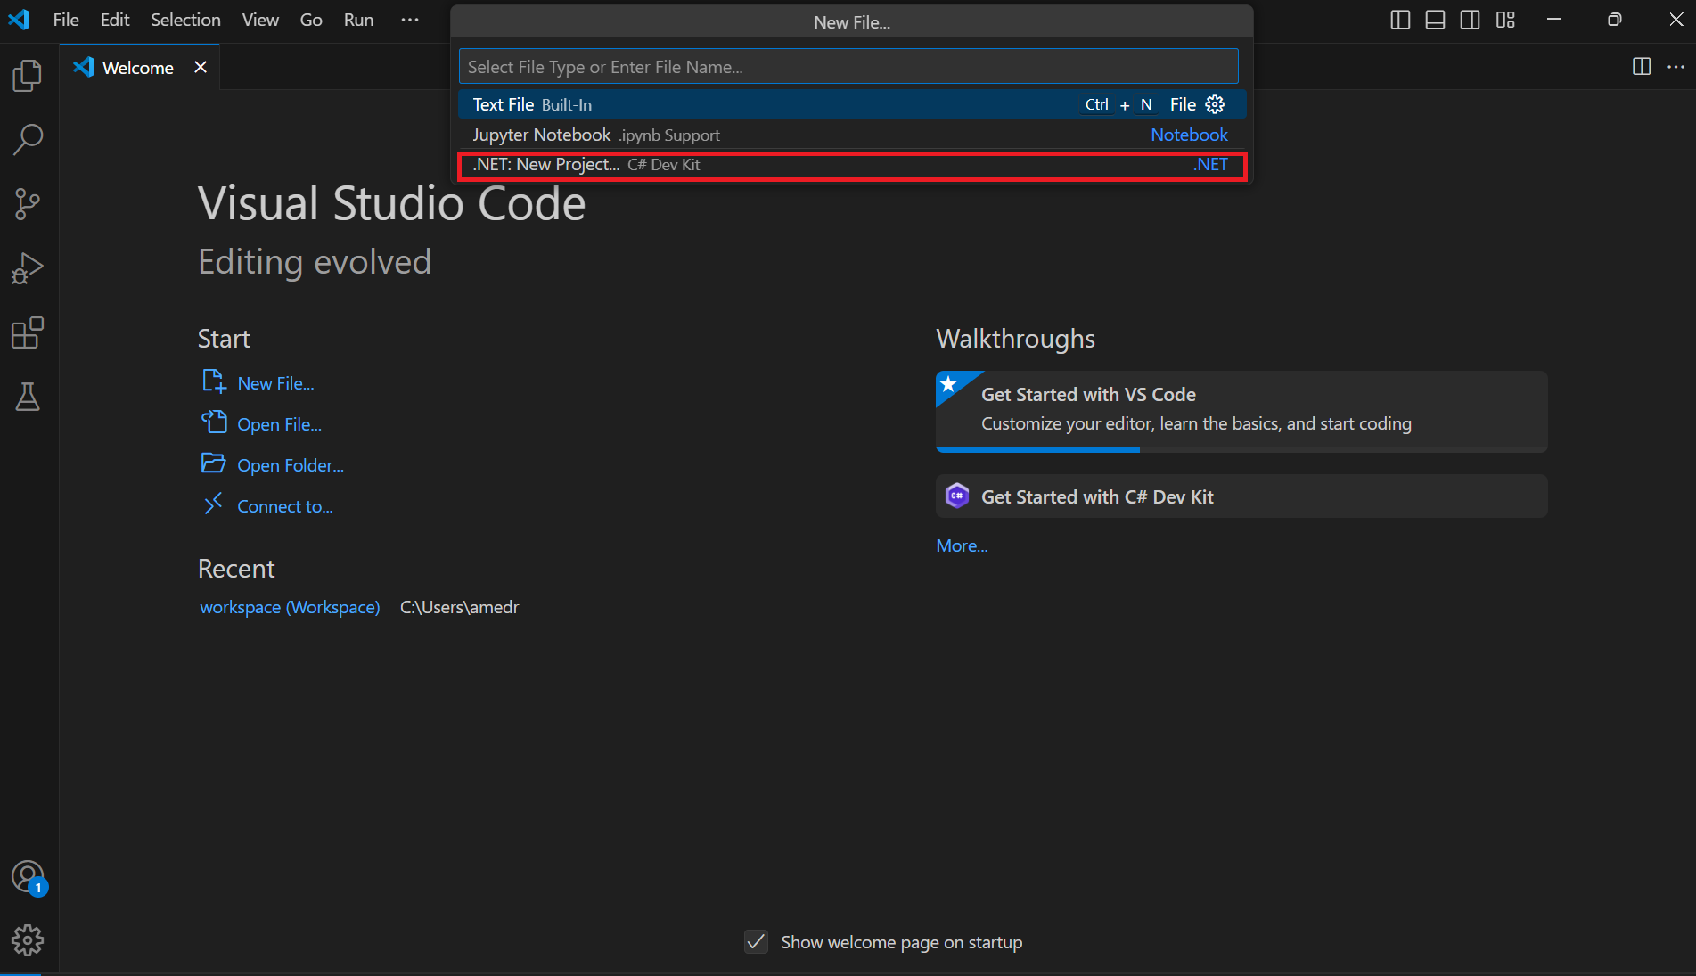This screenshot has width=1696, height=976.
Task: Expand the overflow menu ellipsis in menu bar
Action: click(410, 20)
